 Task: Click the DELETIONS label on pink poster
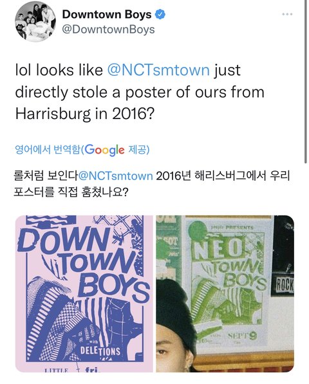(x=100, y=351)
